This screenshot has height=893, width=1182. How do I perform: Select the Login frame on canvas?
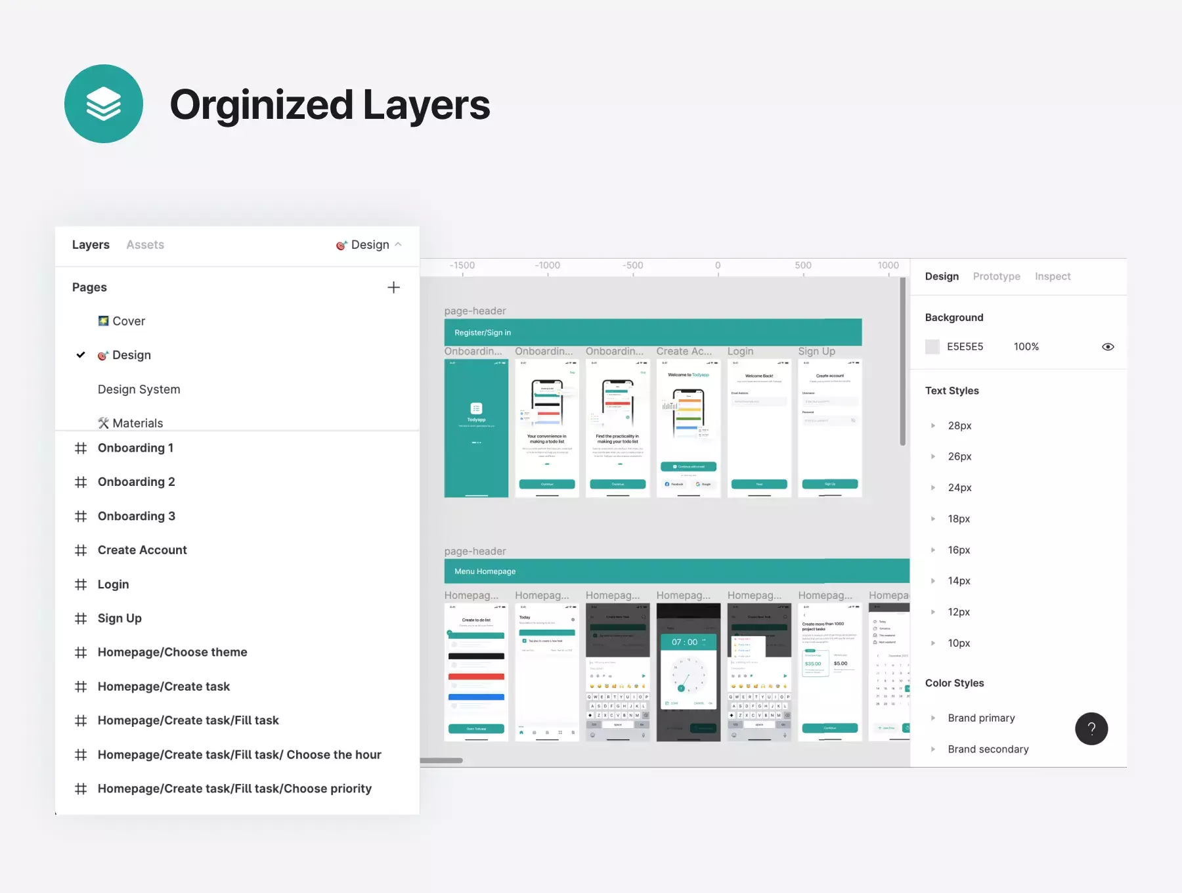[x=759, y=428]
